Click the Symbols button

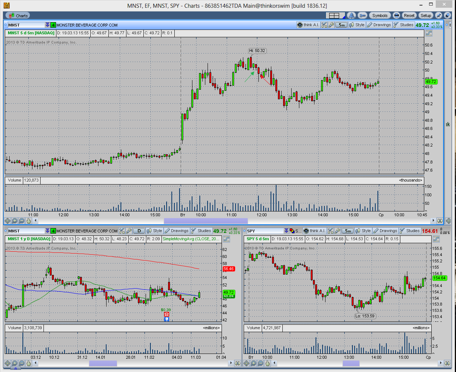pyautogui.click(x=380, y=15)
